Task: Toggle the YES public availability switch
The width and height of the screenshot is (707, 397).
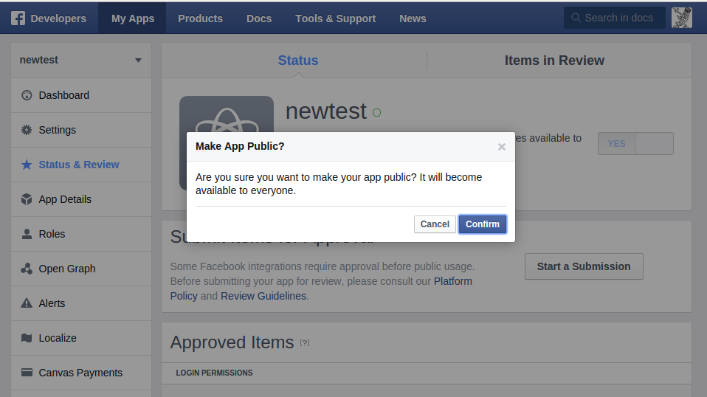Action: click(635, 143)
